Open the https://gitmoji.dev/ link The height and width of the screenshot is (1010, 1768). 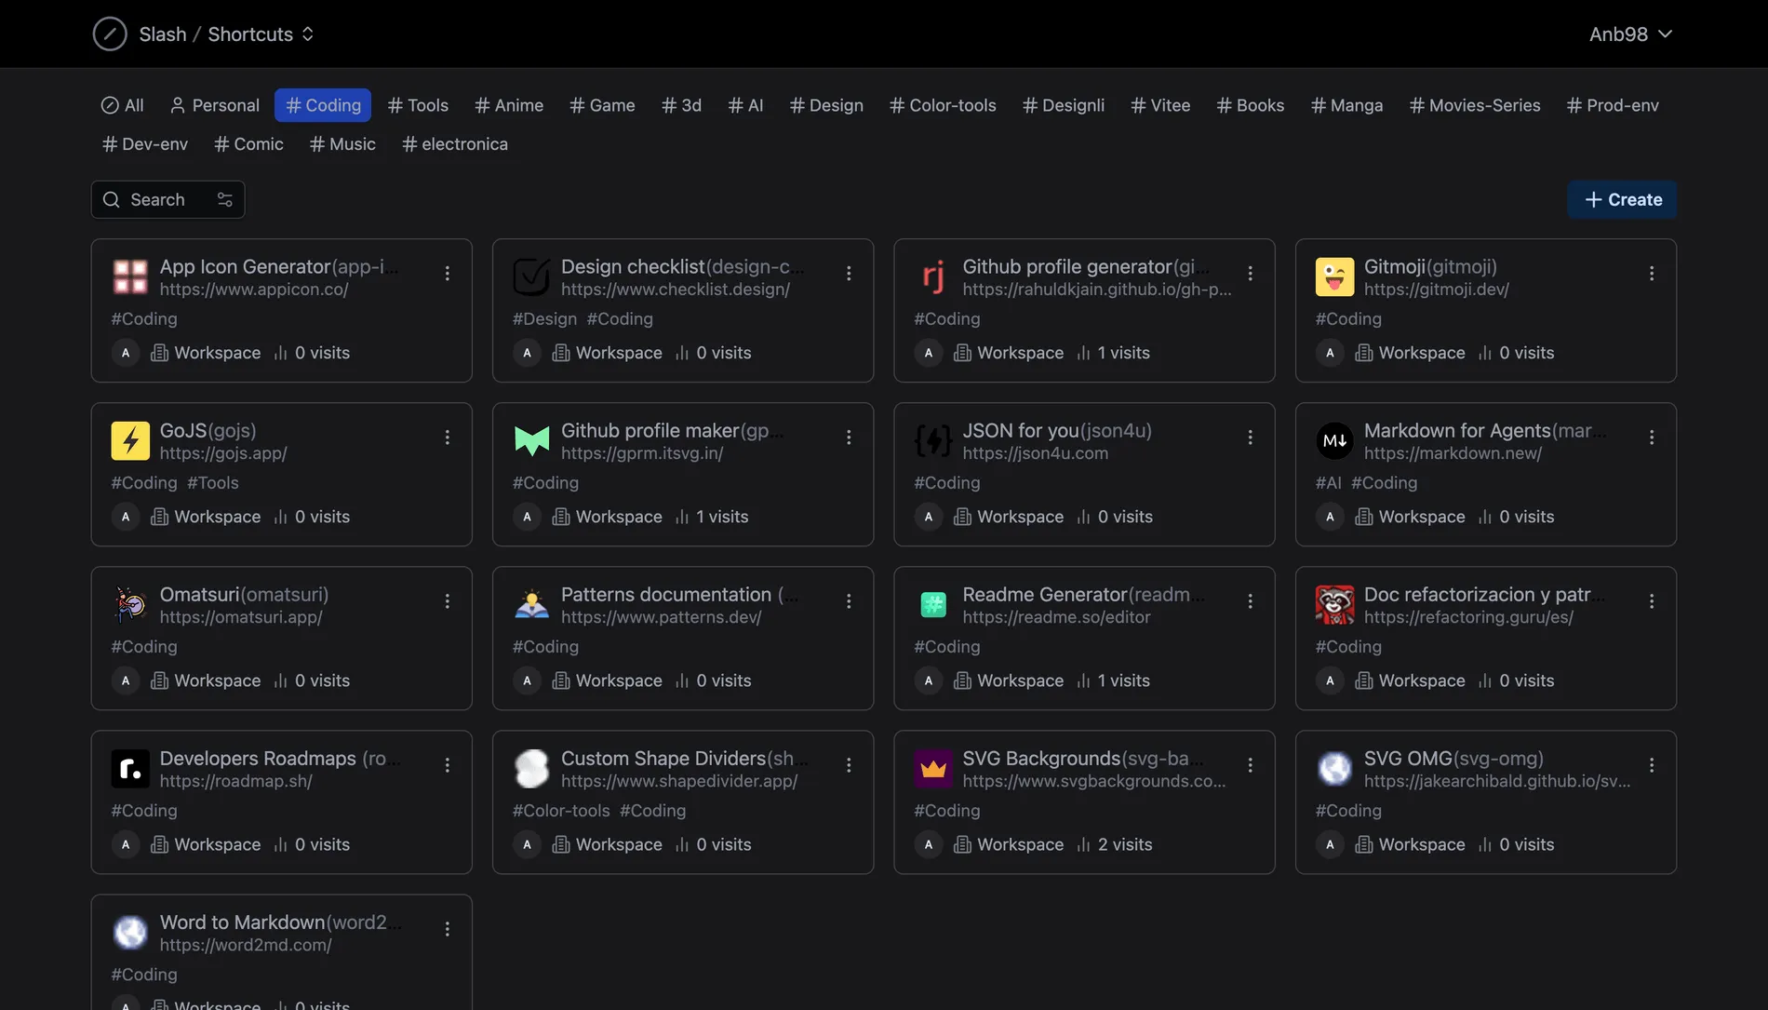(1437, 290)
